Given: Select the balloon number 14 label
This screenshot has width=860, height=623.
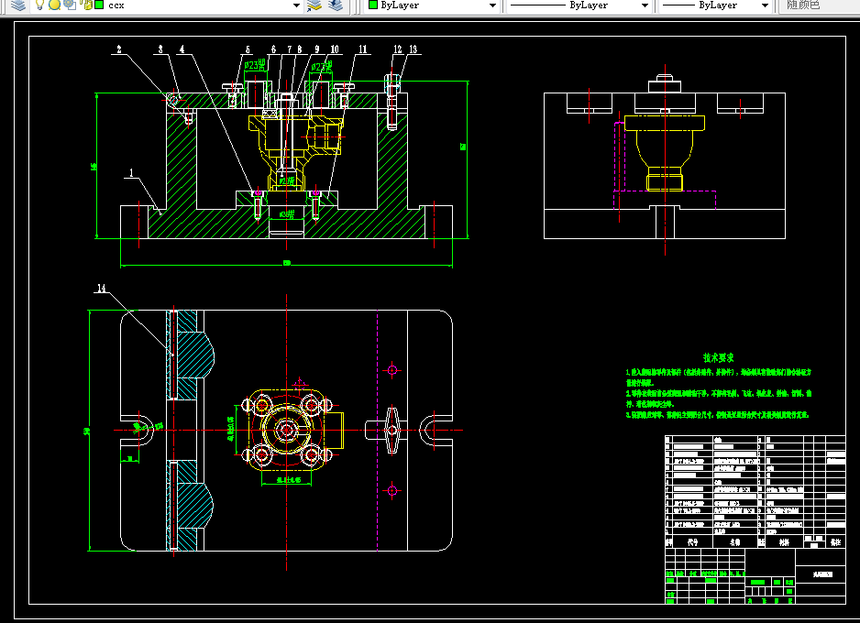Looking at the screenshot, I should click(x=102, y=289).
